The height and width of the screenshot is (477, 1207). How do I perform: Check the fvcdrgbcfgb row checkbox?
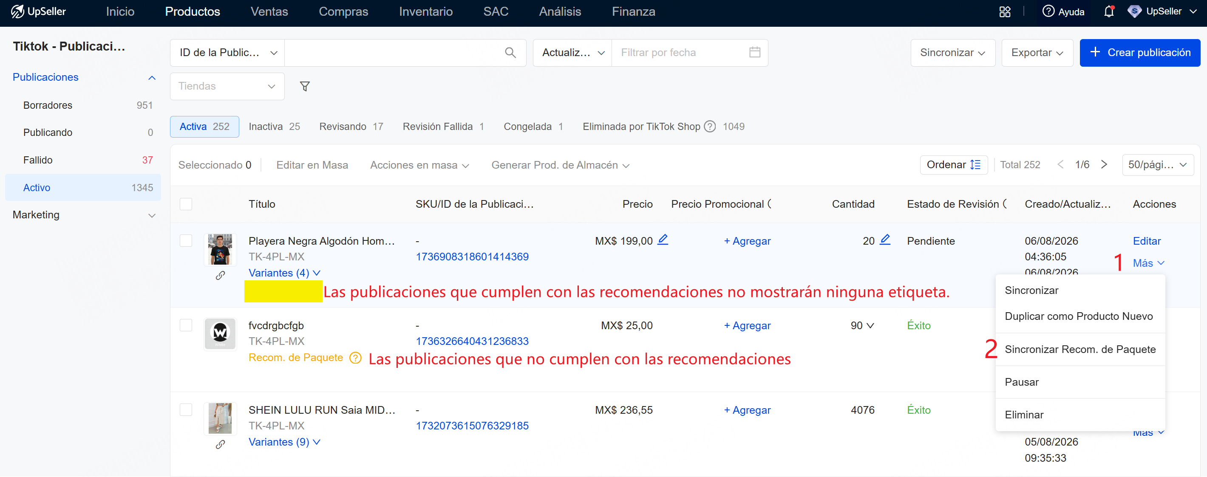pyautogui.click(x=186, y=325)
